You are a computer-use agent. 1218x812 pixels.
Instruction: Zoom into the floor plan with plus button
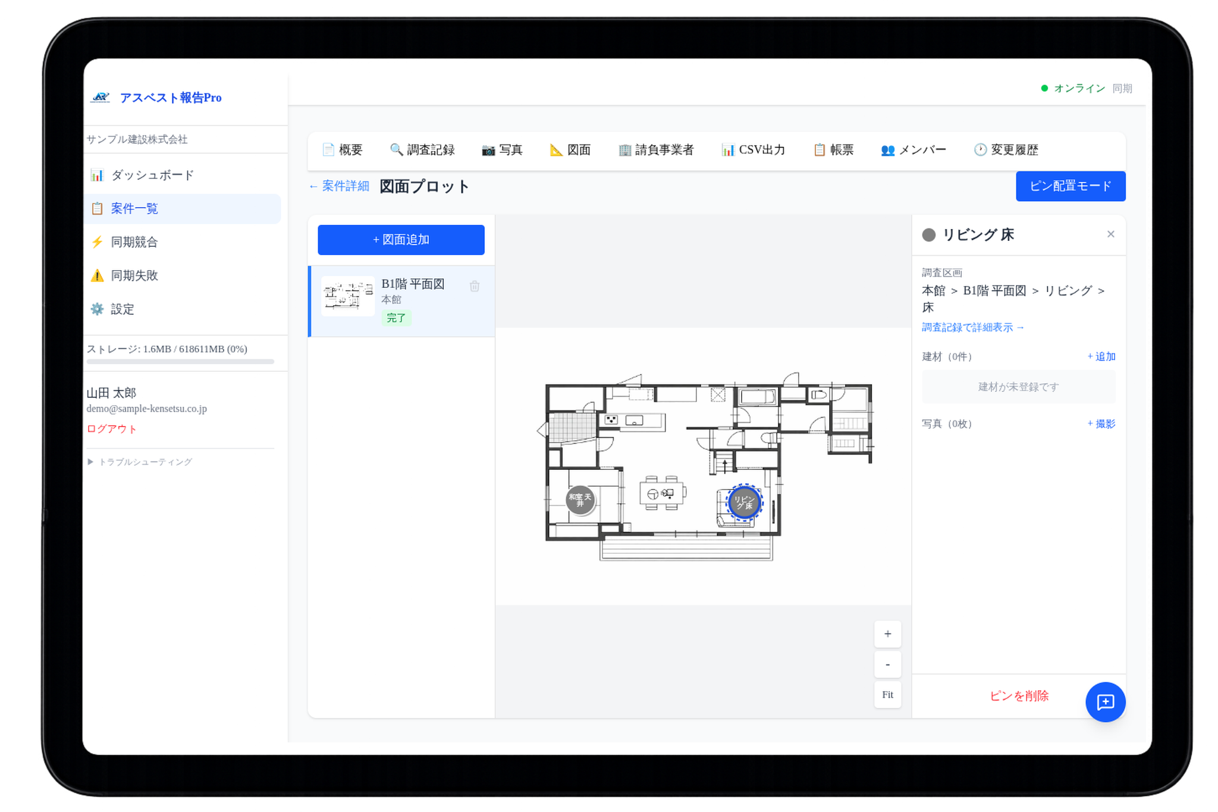[x=887, y=634]
